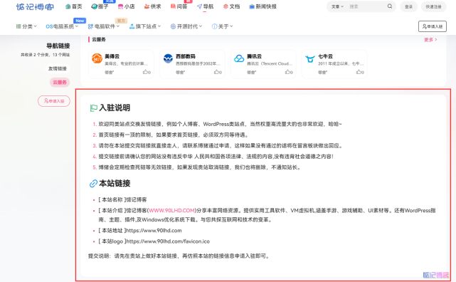
Task: Open the 西部数码 blue logo
Action: [168, 58]
